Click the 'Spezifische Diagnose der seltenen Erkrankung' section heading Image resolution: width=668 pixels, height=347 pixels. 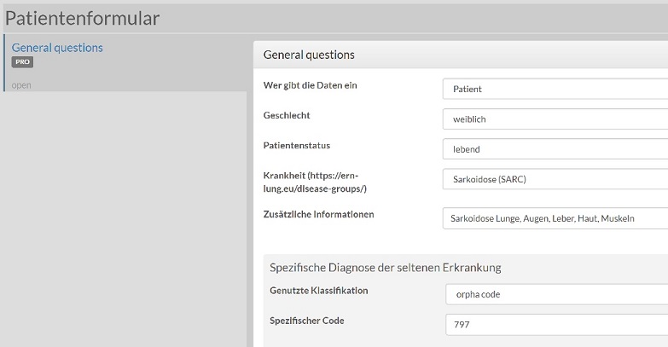coord(385,267)
